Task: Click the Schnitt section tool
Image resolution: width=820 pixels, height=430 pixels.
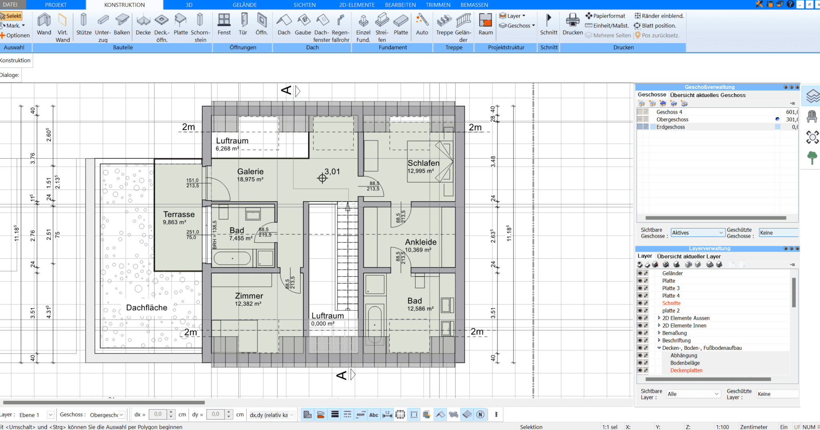Action: [x=549, y=24]
